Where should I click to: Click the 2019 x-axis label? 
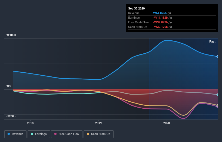tap(98, 123)
